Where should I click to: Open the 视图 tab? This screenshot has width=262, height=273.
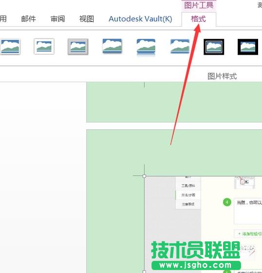pos(87,19)
